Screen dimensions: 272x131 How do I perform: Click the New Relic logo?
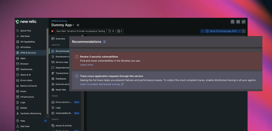pos(26,22)
